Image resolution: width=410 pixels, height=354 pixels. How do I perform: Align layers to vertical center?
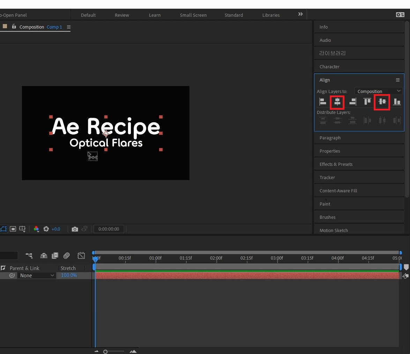(x=382, y=101)
